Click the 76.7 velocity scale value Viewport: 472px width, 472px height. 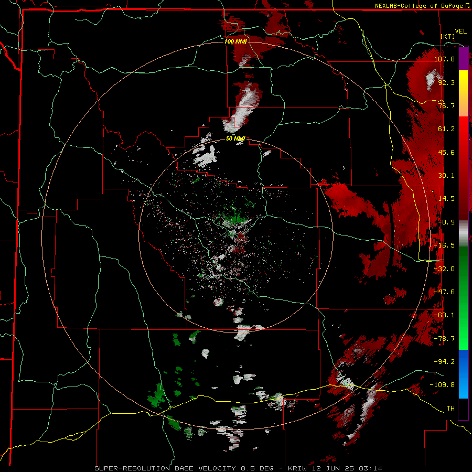pos(446,105)
